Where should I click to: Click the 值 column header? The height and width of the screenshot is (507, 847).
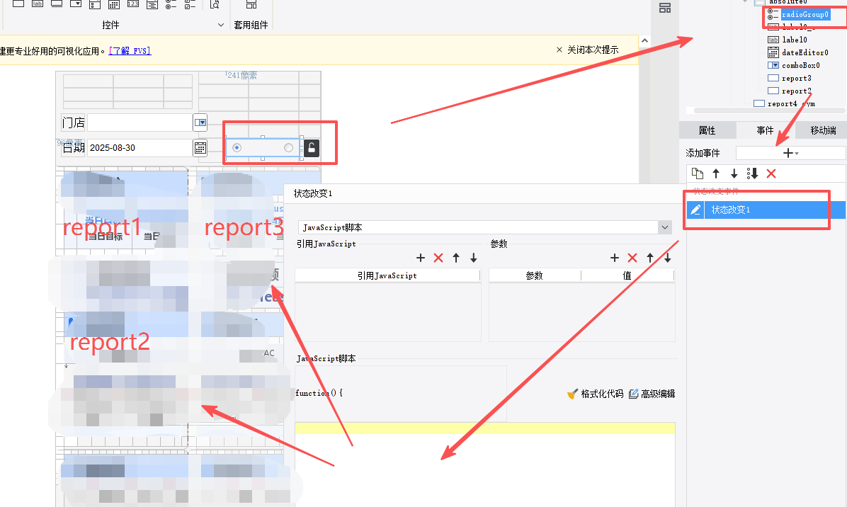(x=627, y=276)
